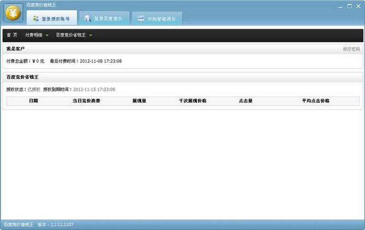Click the 修改密码 link
The height and width of the screenshot is (230, 365).
click(x=351, y=49)
